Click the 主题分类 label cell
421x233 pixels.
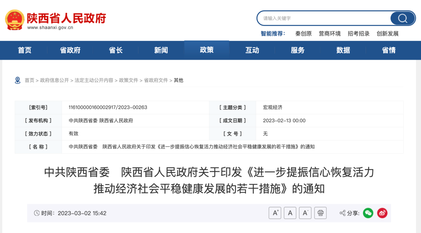(x=232, y=107)
